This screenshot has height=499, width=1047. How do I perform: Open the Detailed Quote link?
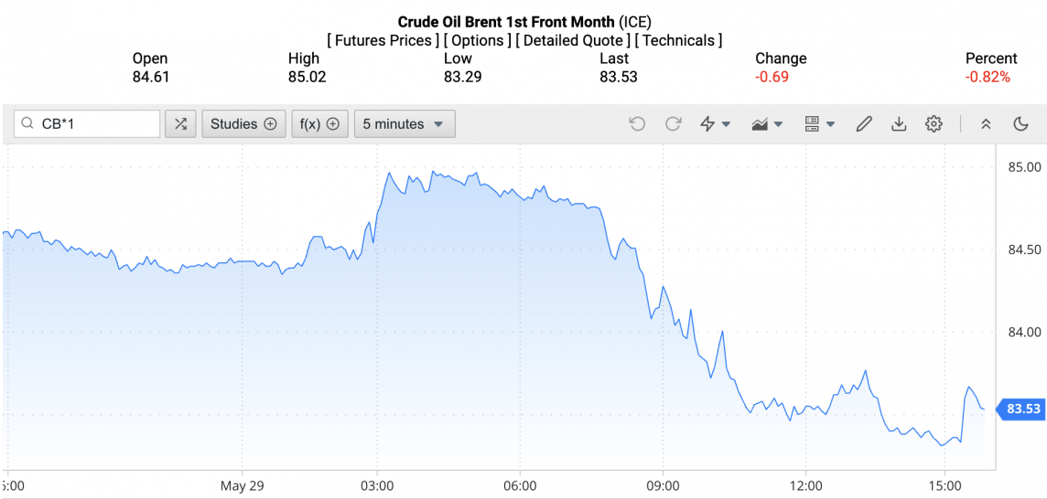[x=572, y=40]
